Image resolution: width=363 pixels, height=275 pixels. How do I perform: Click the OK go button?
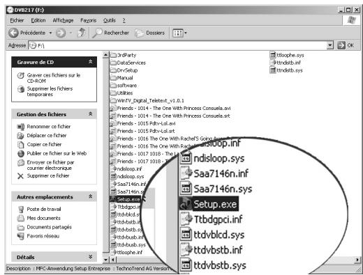(x=346, y=45)
